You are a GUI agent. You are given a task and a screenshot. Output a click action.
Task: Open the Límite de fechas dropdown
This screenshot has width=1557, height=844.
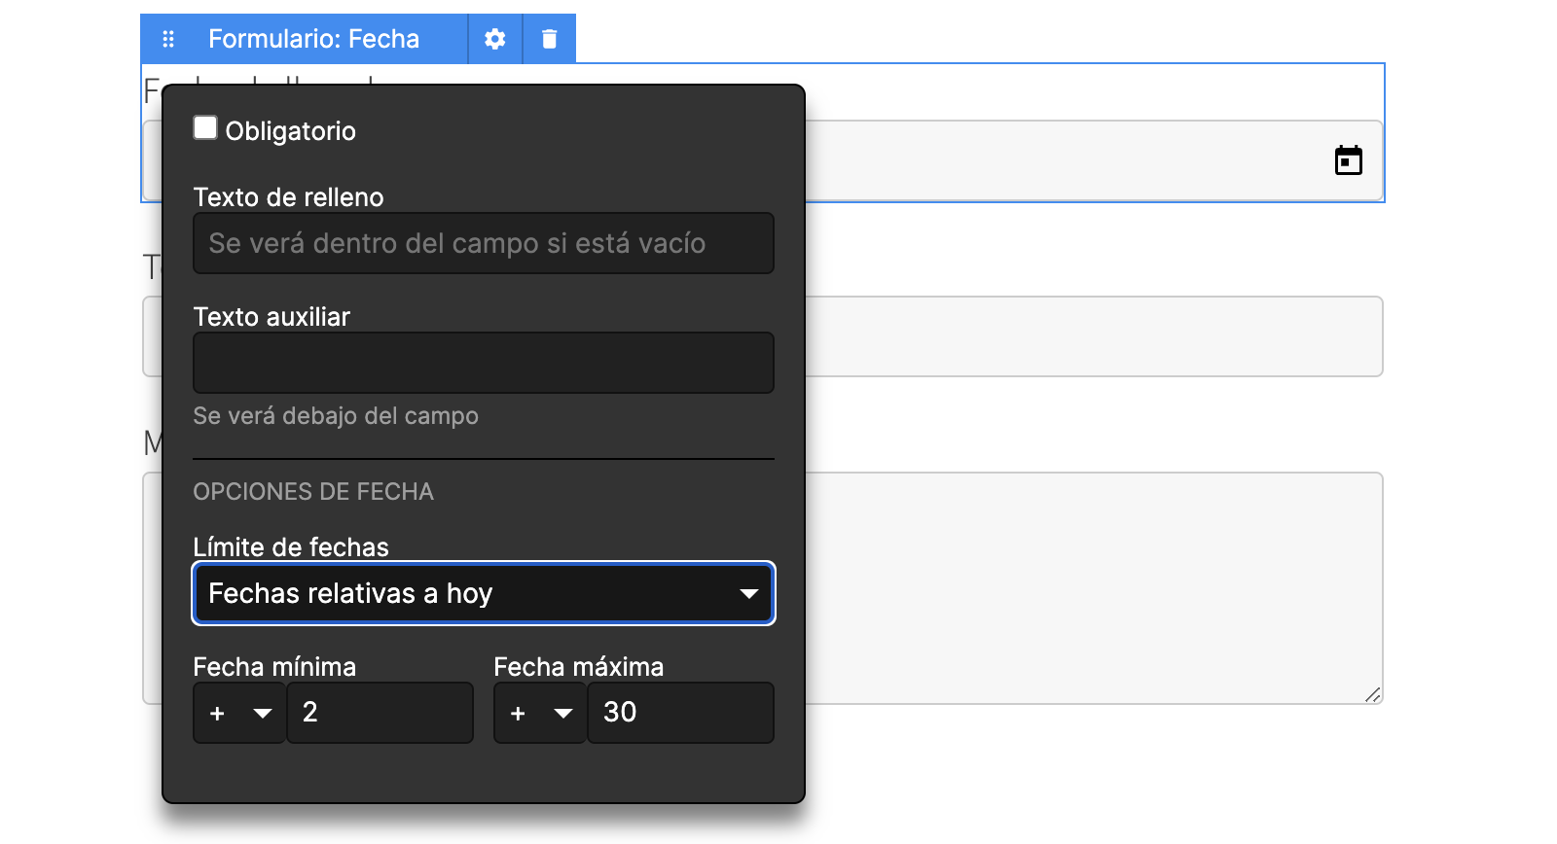click(484, 593)
